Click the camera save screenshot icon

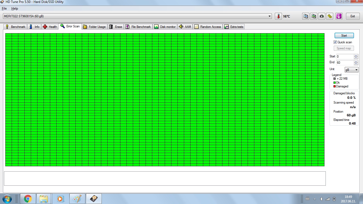(322, 16)
